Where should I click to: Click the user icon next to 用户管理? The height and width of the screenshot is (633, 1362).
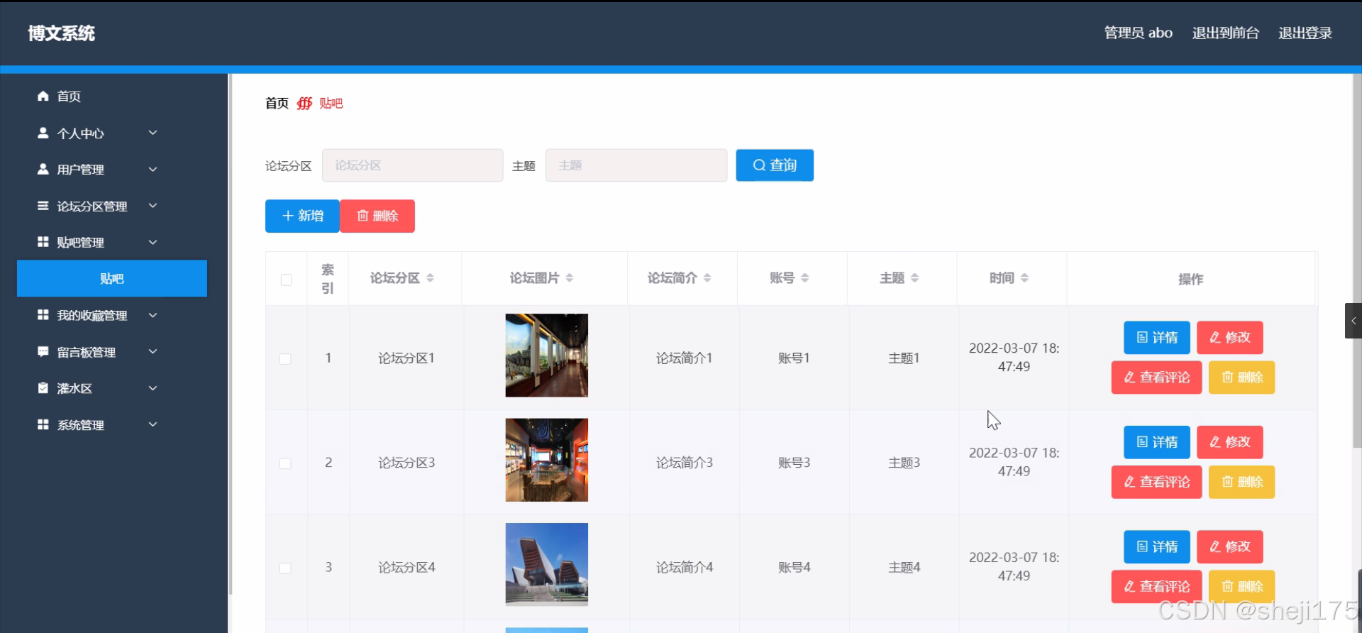pos(43,169)
